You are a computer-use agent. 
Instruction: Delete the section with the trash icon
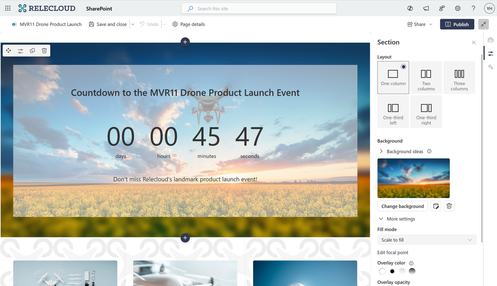[x=44, y=51]
